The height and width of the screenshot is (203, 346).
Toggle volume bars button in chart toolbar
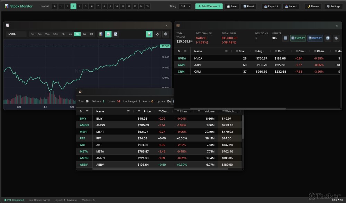tap(149, 34)
